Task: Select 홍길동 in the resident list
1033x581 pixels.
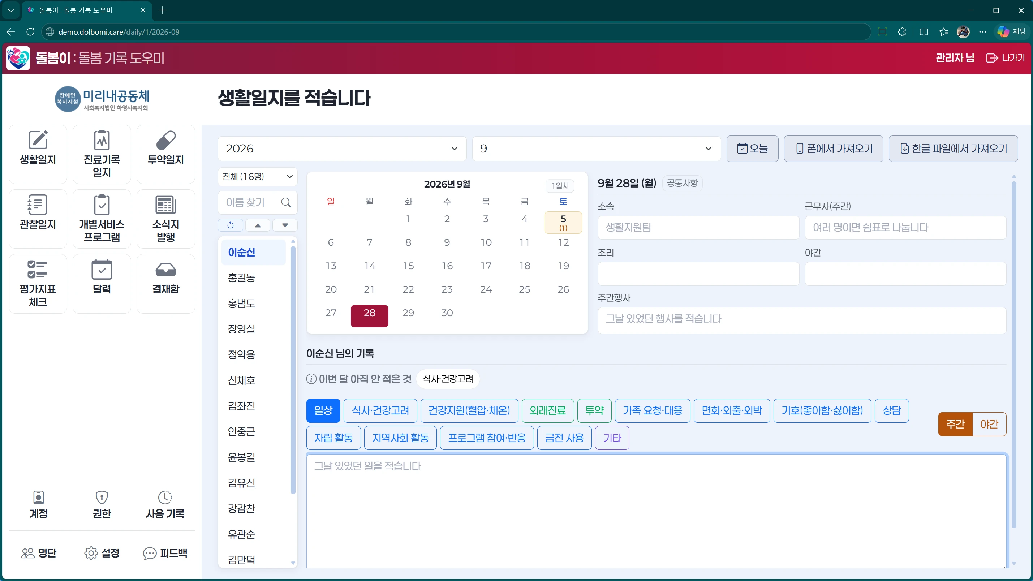Action: tap(253, 278)
